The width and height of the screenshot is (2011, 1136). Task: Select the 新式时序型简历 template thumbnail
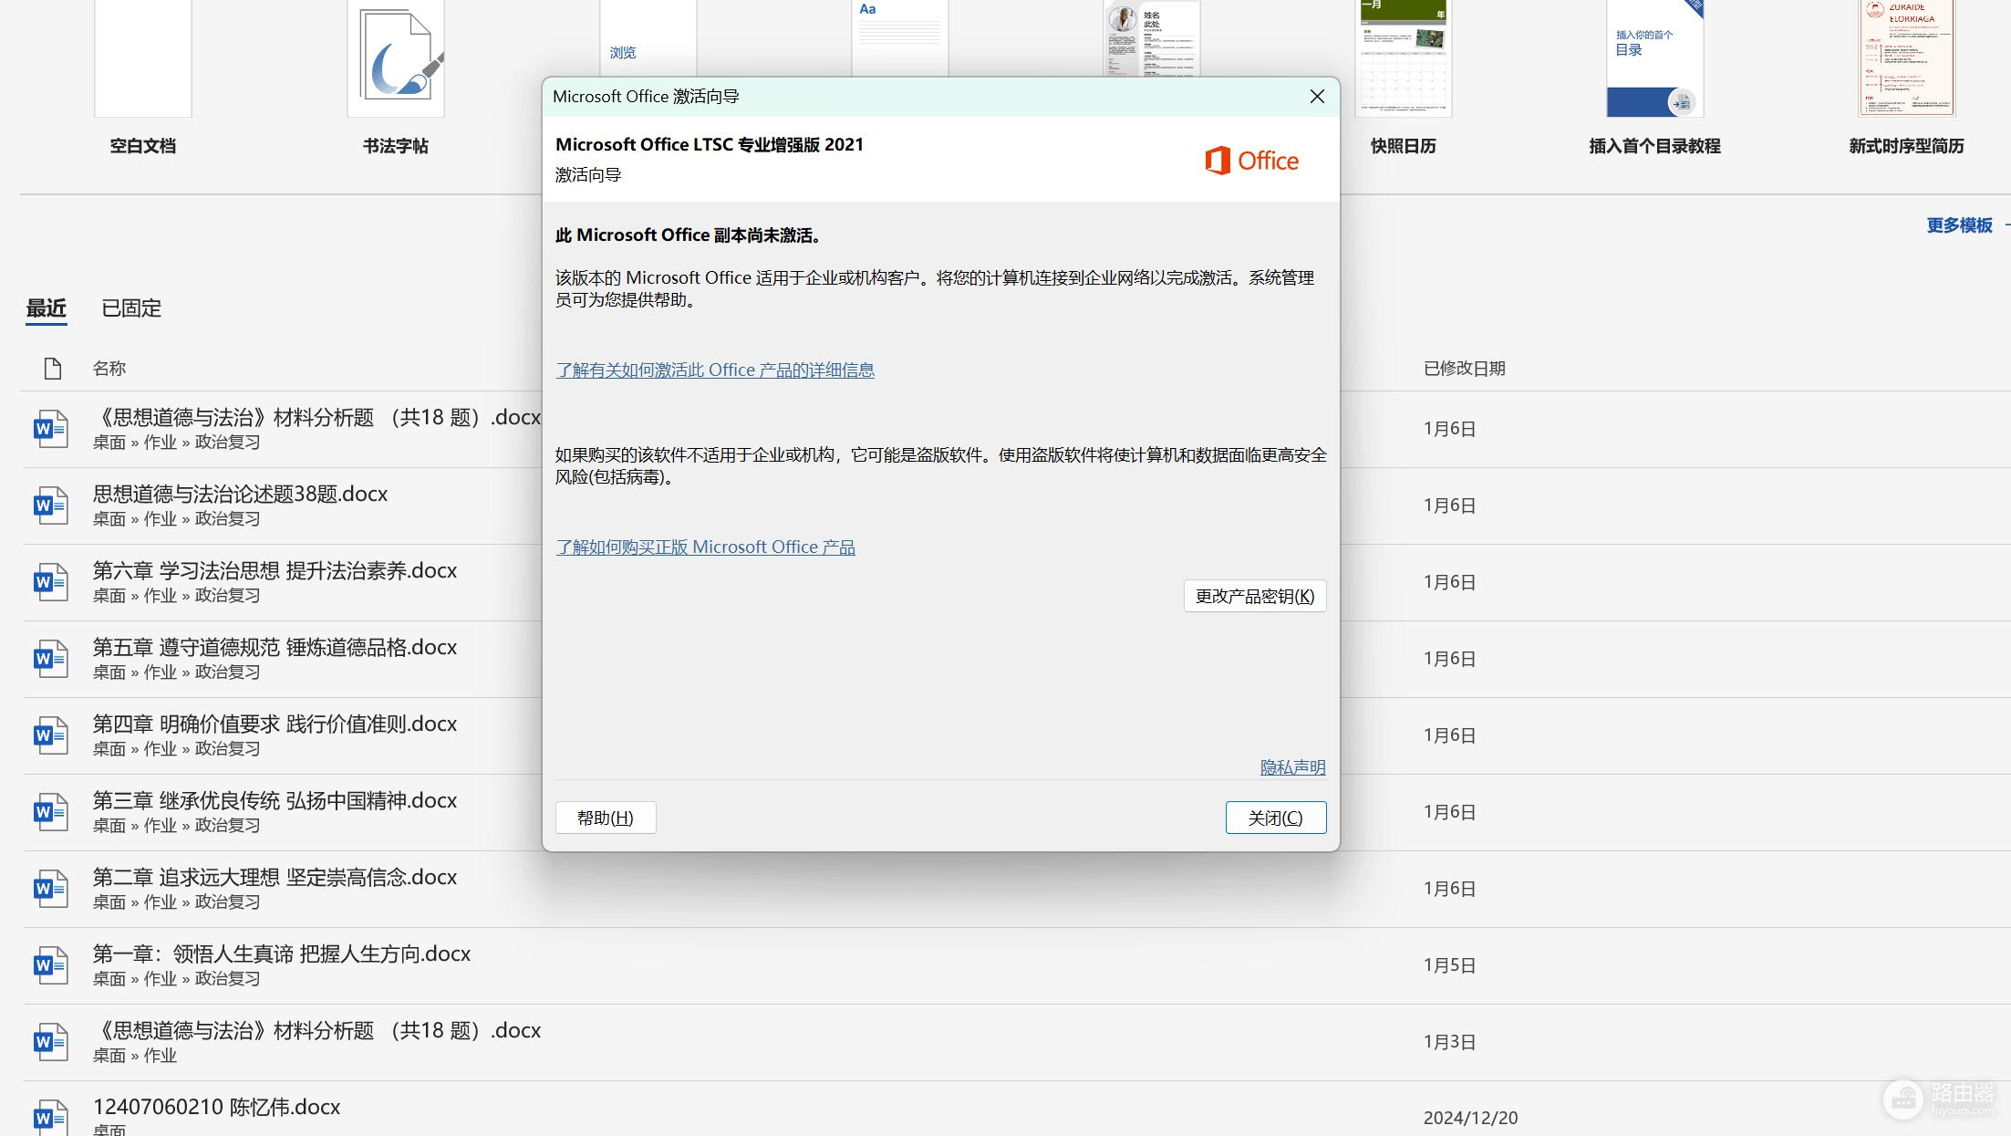(1906, 58)
